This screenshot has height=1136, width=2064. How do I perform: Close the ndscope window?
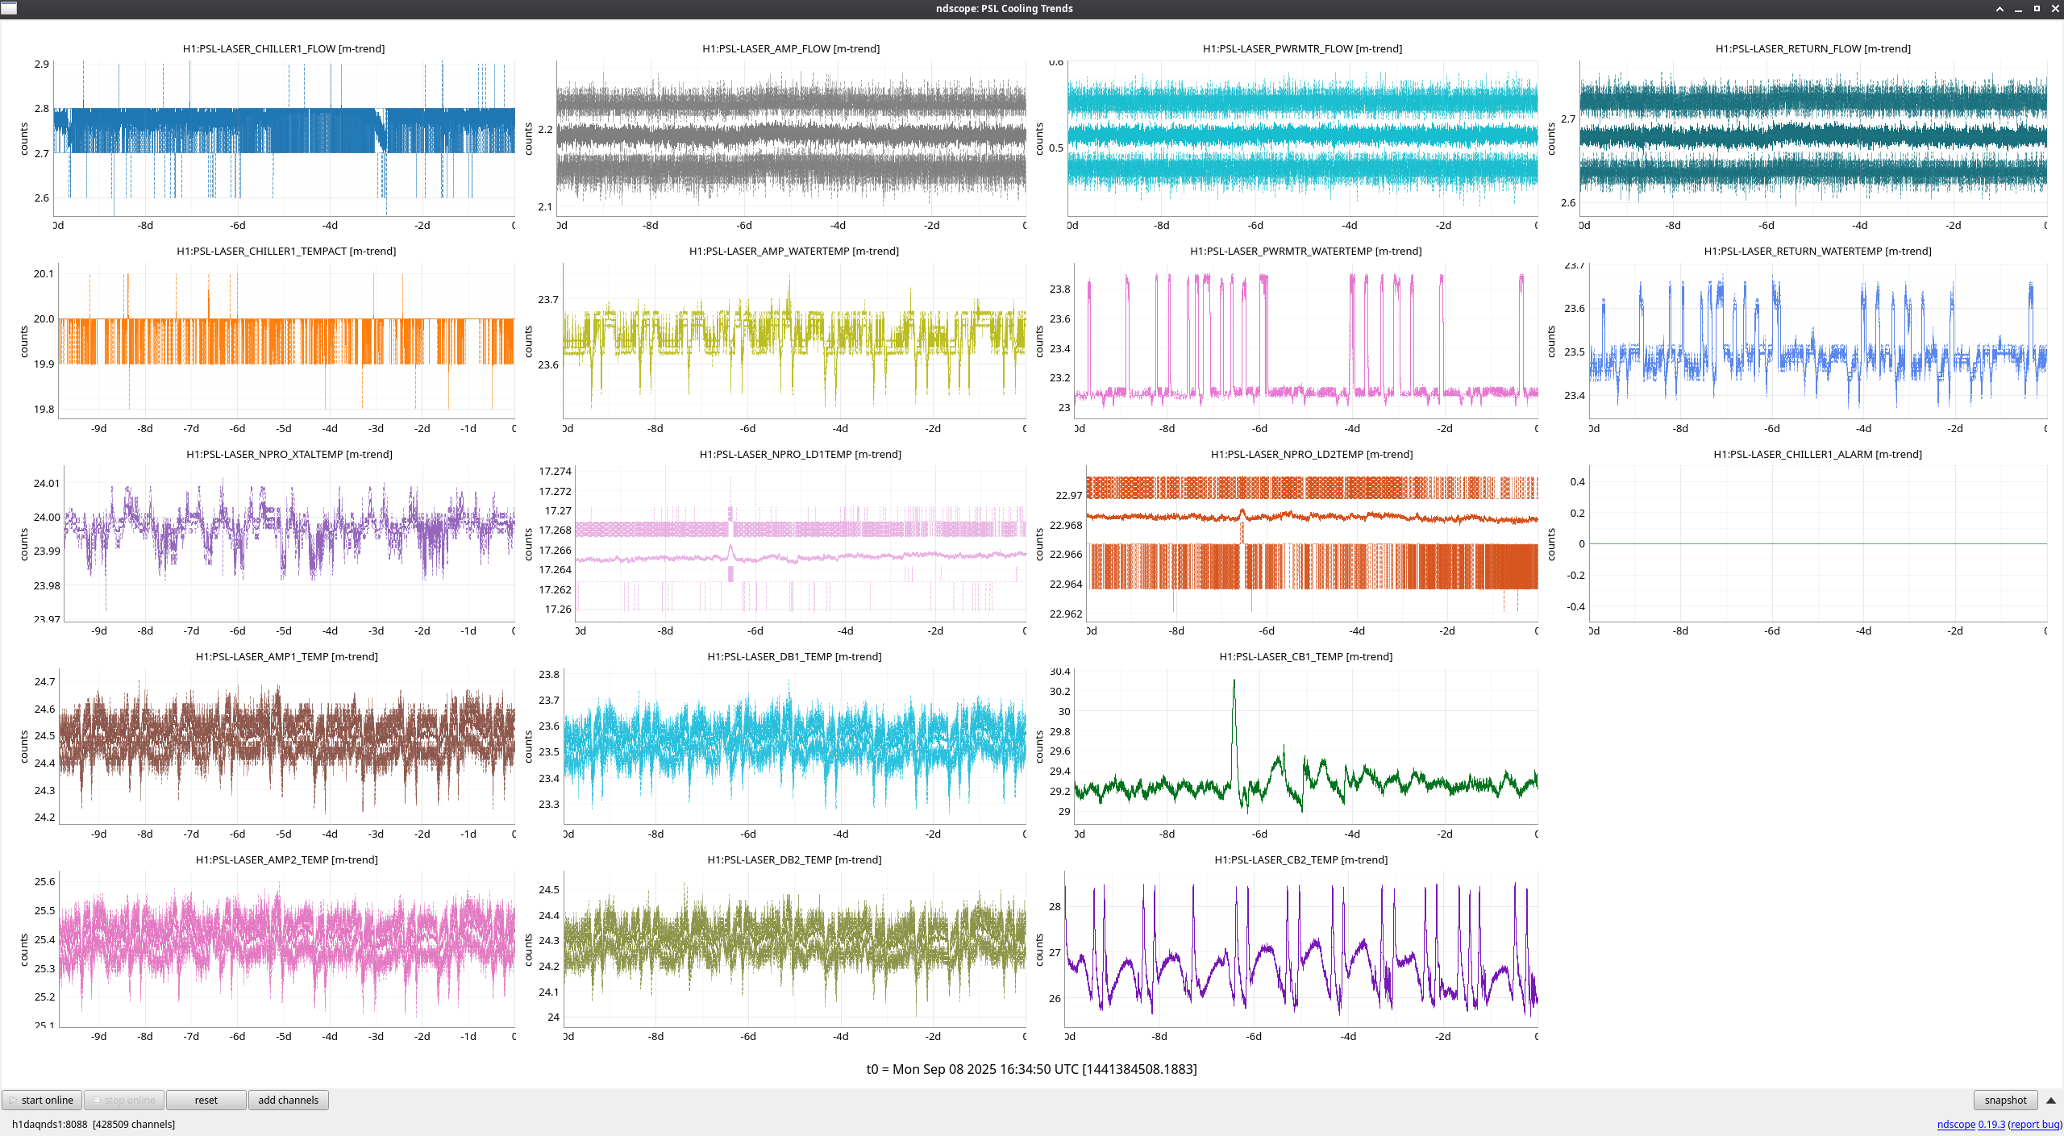point(2055,9)
